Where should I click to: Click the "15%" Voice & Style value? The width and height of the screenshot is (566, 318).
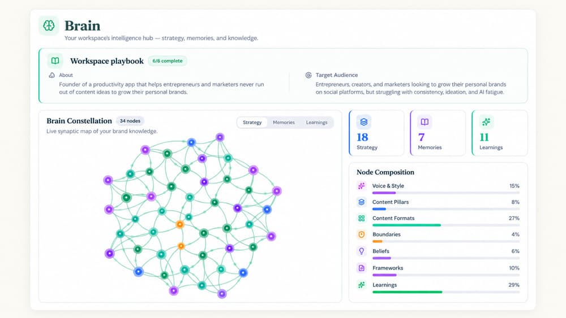click(514, 186)
